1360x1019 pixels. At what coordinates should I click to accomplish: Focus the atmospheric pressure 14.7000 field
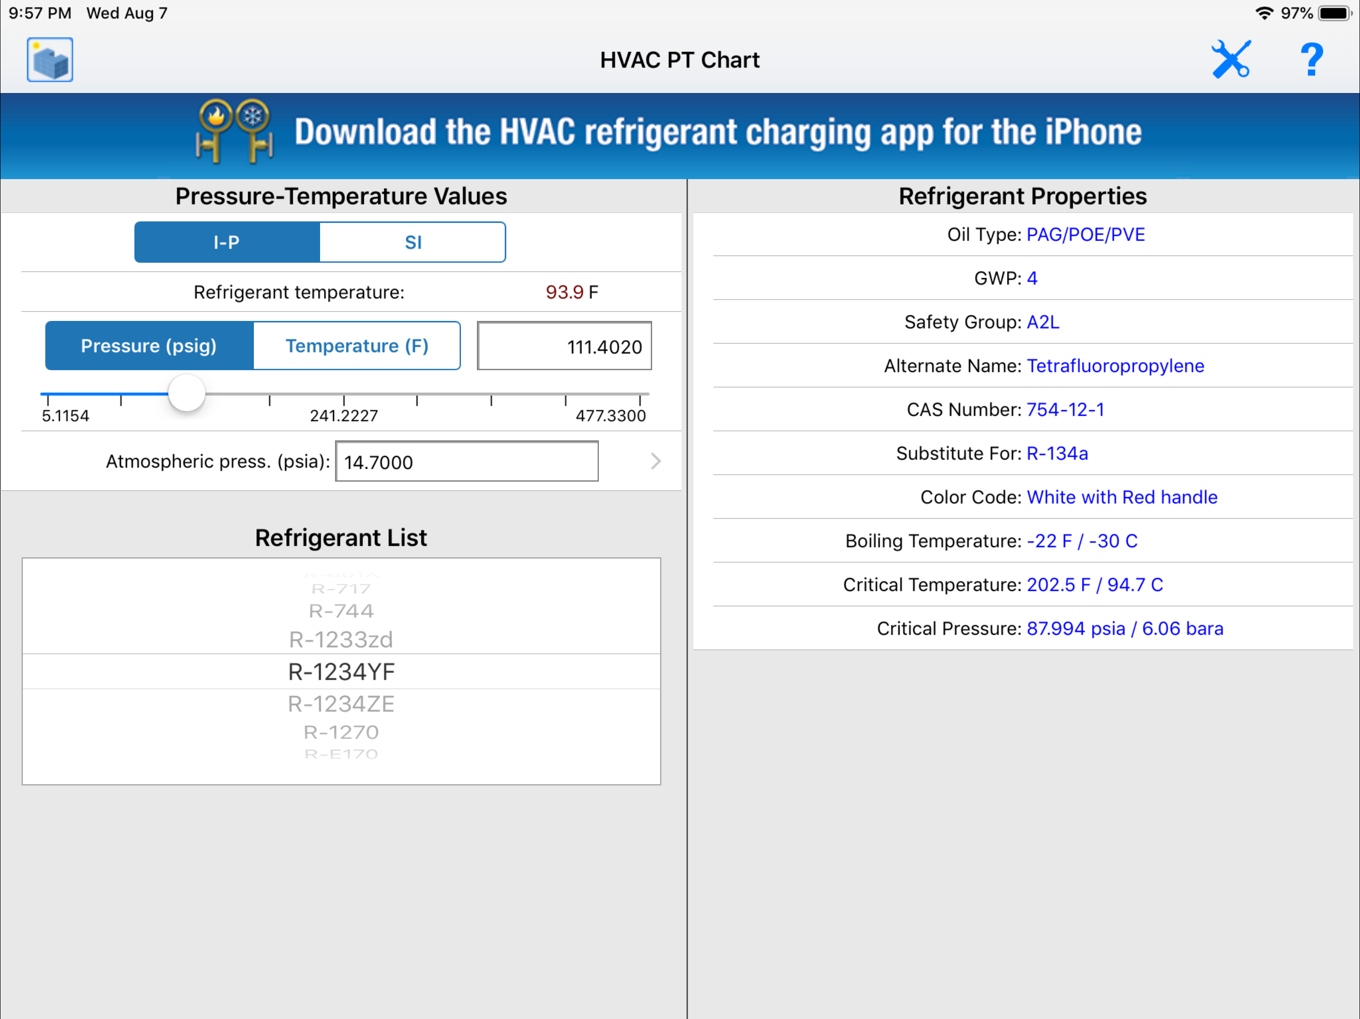point(466,462)
